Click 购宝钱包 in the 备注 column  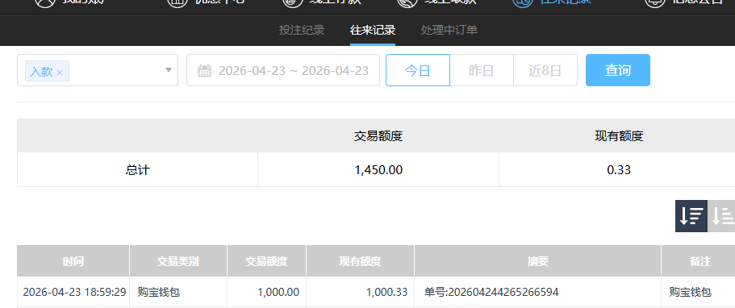(691, 292)
